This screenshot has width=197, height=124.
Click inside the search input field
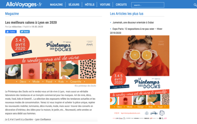(x=148, y=5)
